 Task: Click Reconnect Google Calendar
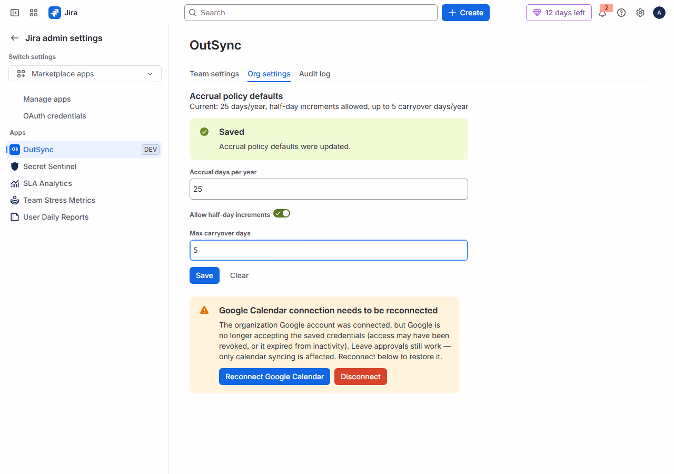pos(274,377)
